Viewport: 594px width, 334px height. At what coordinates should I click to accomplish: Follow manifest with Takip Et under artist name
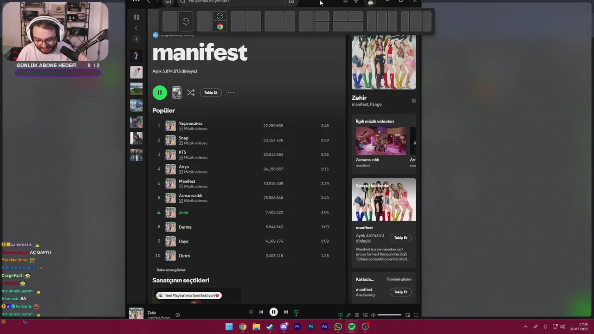coord(211,92)
